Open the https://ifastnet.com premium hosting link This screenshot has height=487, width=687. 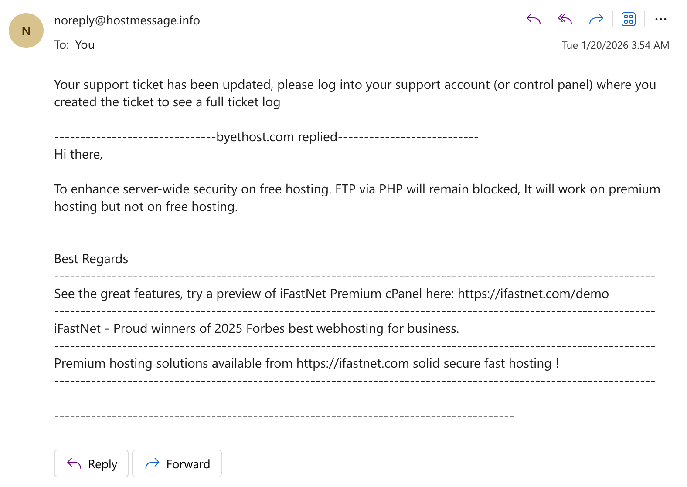352,363
